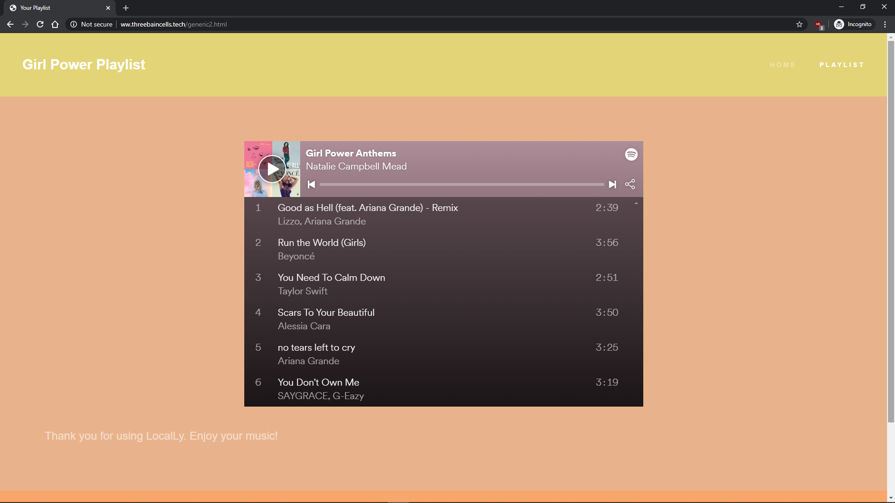Open the uBlock extension icon
The image size is (895, 503).
tap(819, 25)
